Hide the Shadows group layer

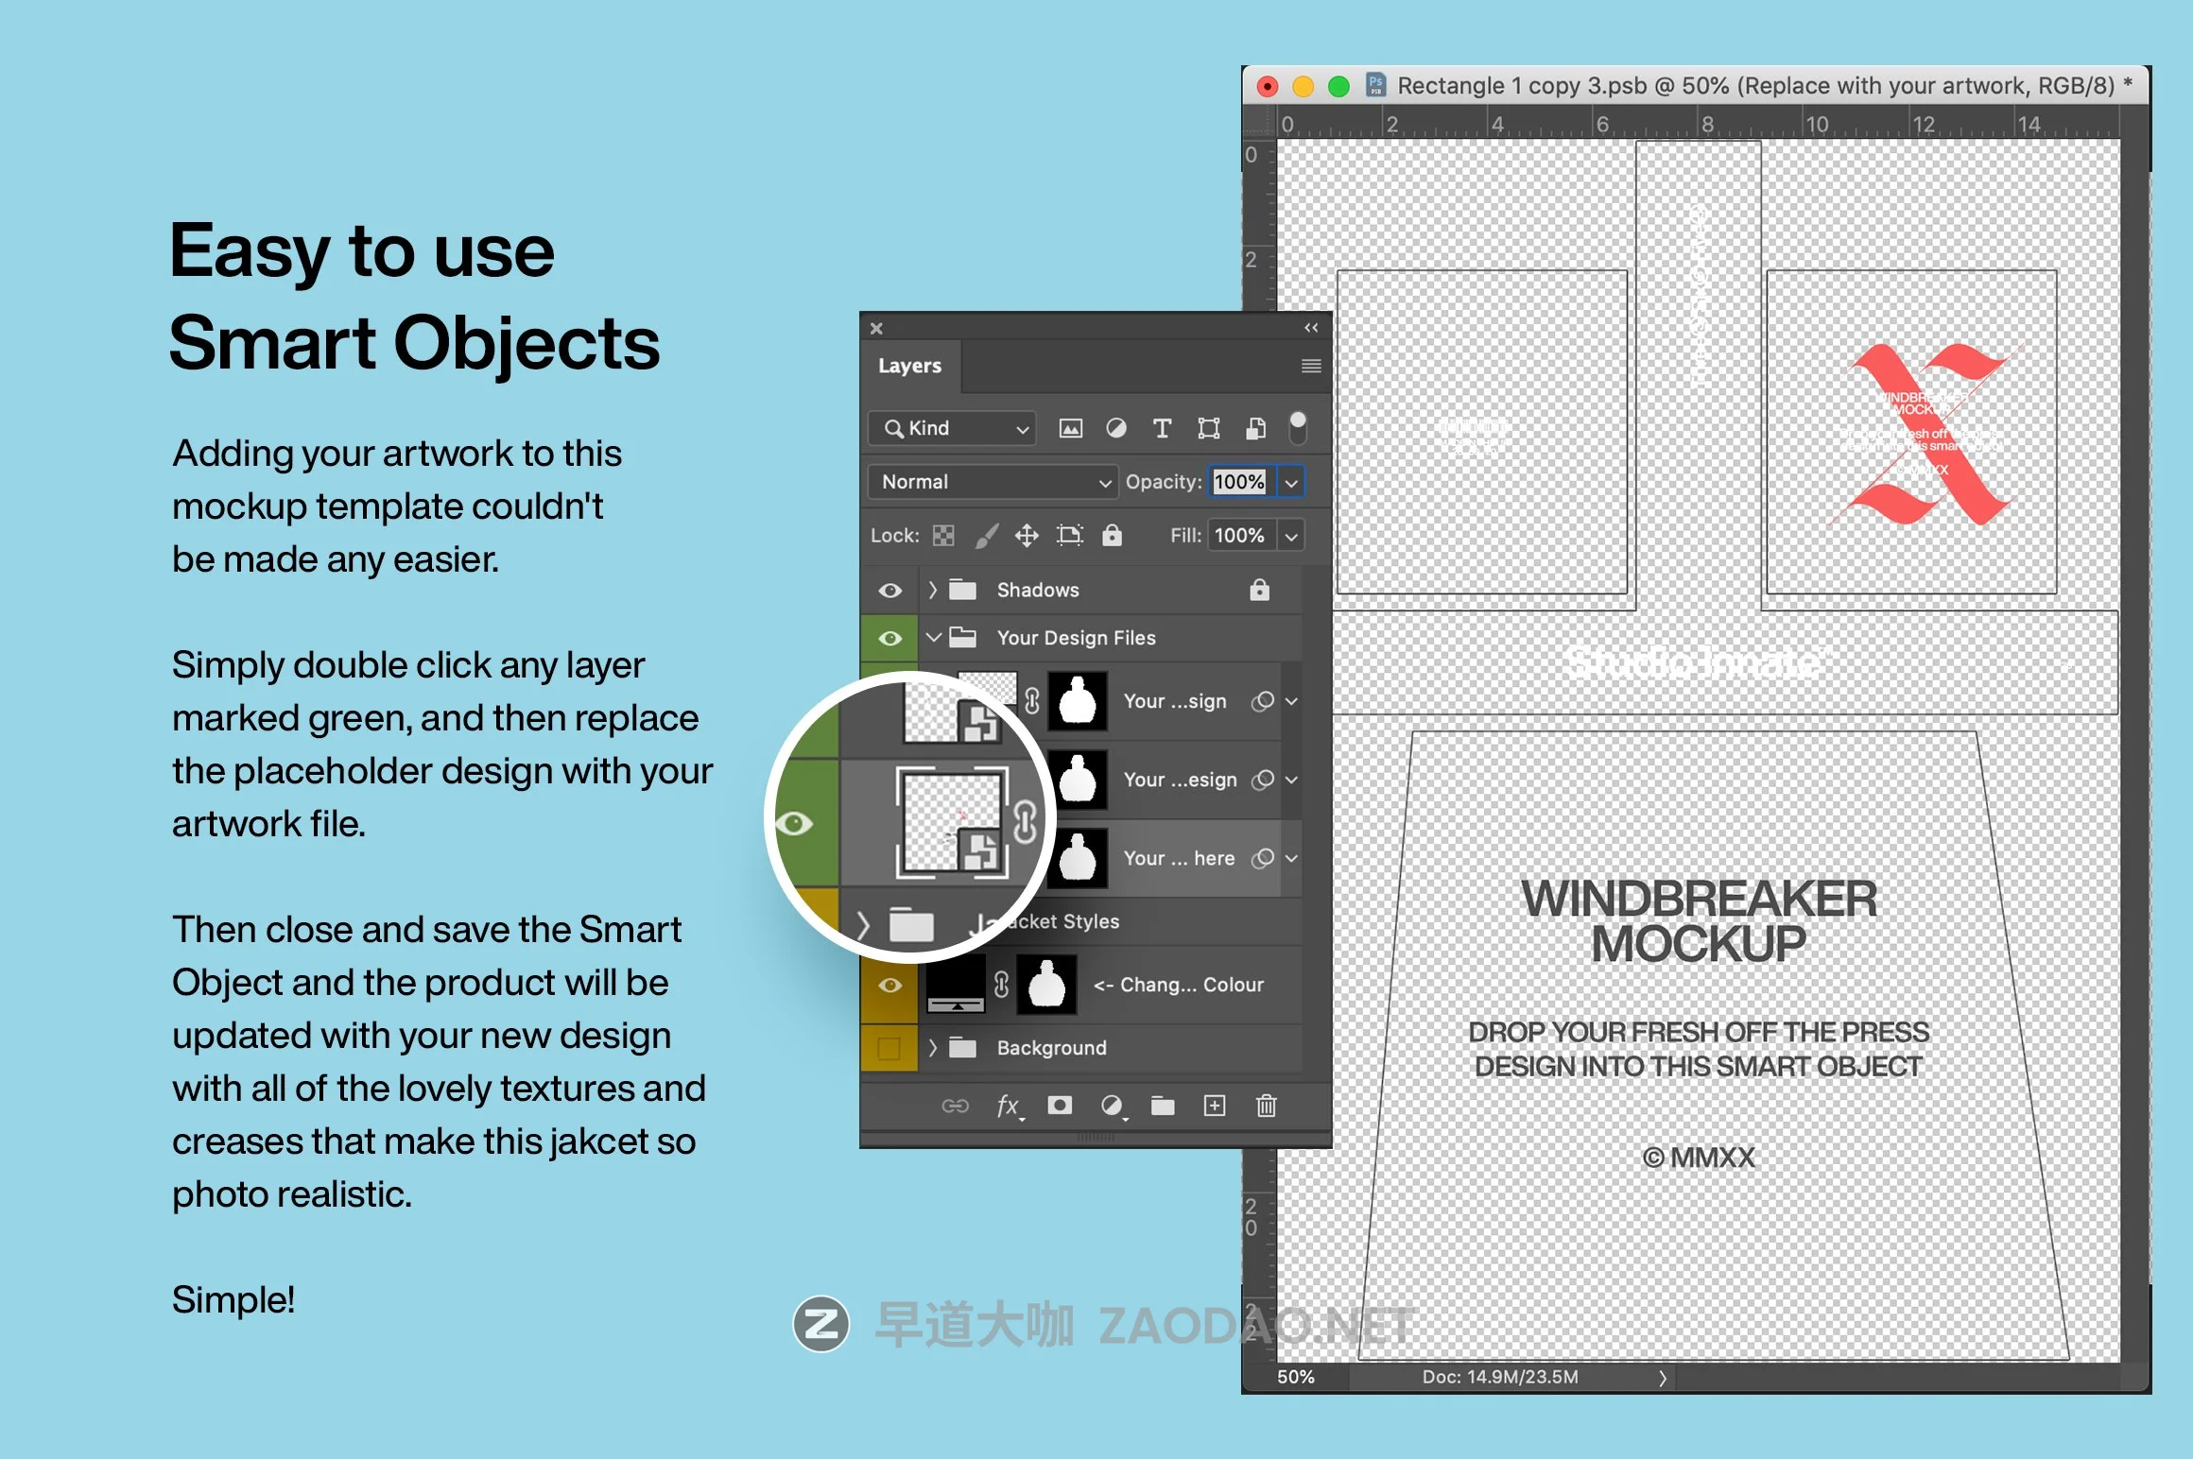(x=889, y=591)
